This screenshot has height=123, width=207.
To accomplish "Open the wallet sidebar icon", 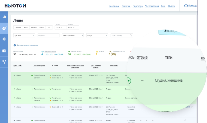I will click(4, 51).
